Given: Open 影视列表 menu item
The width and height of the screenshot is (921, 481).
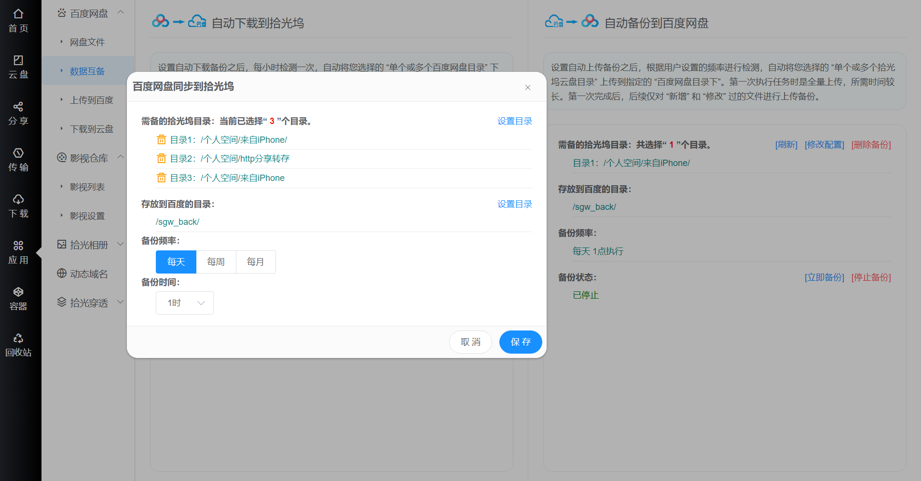Looking at the screenshot, I should pos(87,187).
